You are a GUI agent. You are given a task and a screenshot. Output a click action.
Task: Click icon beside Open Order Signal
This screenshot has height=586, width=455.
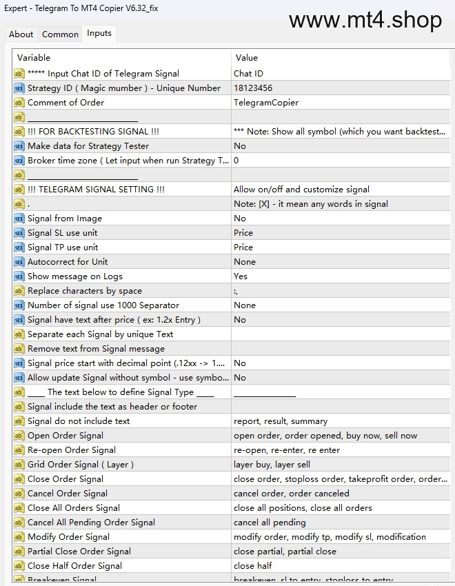pyautogui.click(x=19, y=436)
